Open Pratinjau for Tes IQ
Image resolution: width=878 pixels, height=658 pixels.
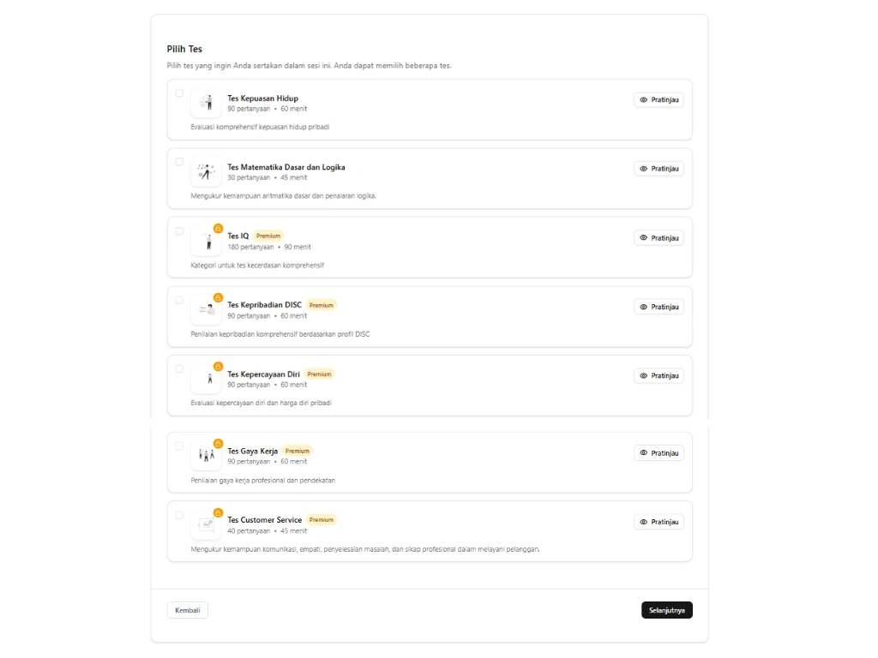coord(658,238)
